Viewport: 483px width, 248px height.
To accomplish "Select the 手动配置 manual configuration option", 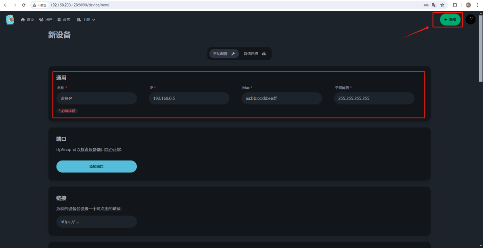I will tap(224, 54).
